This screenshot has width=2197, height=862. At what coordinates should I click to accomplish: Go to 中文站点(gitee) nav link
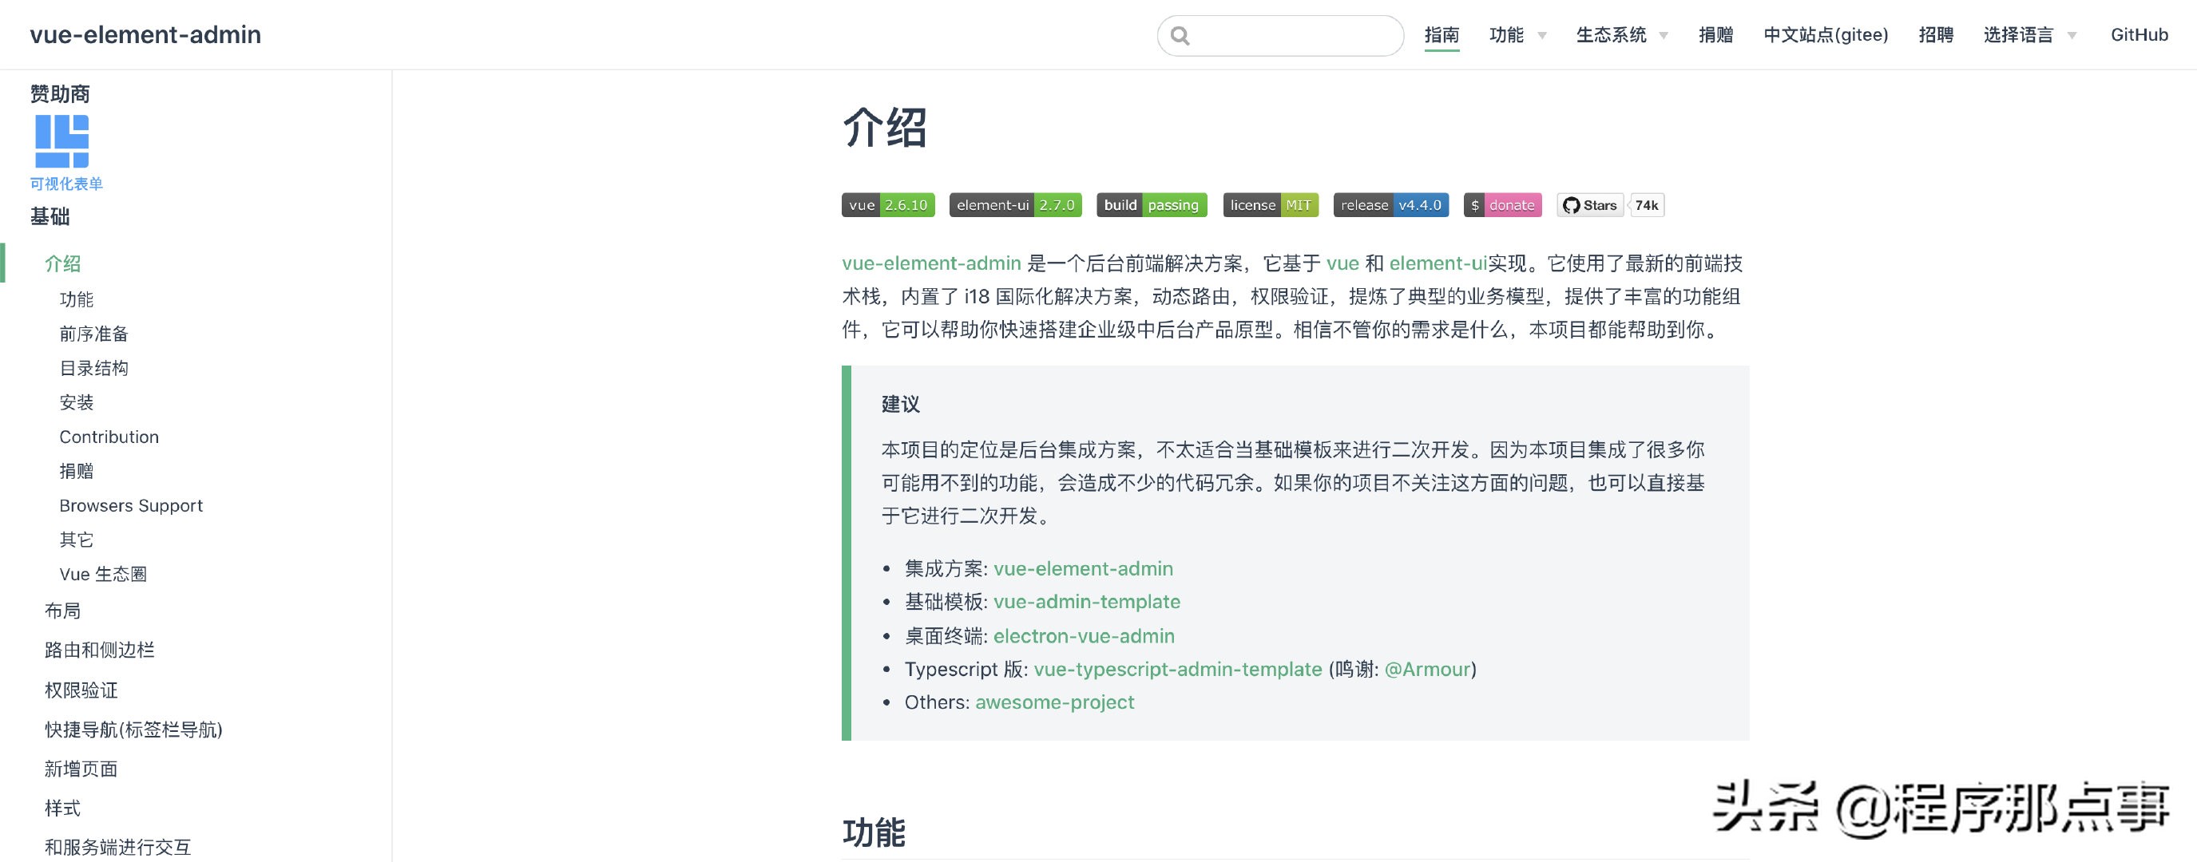[x=1826, y=35]
